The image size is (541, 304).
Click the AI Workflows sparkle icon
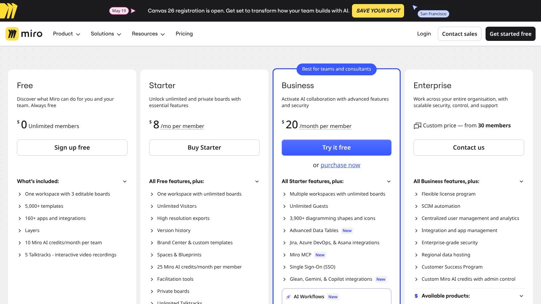click(288, 297)
